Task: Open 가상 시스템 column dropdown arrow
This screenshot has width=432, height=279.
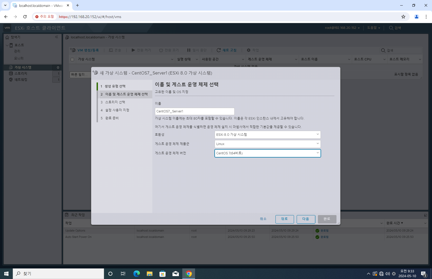Action: tap(172, 59)
